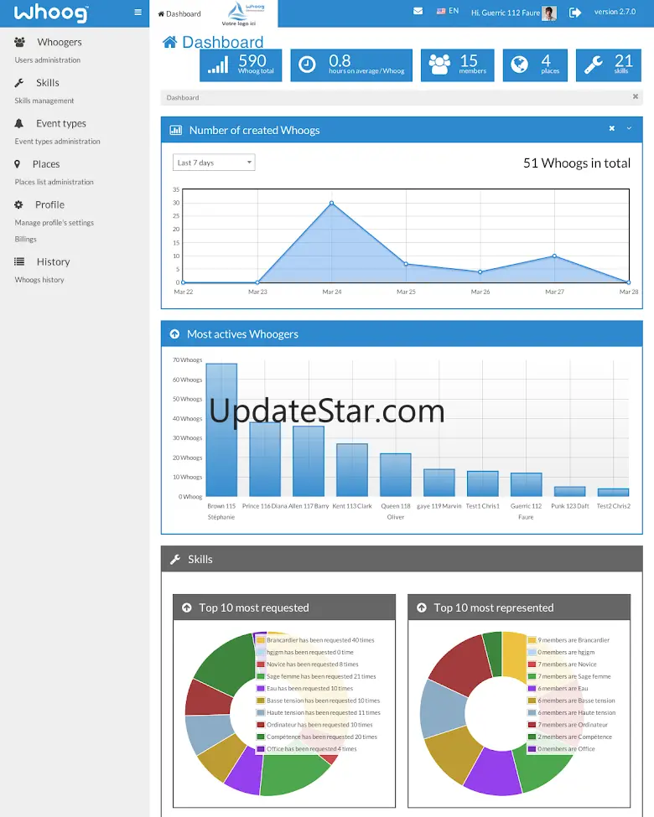
Task: Click the Mar 25 data point on chart
Action: click(406, 264)
